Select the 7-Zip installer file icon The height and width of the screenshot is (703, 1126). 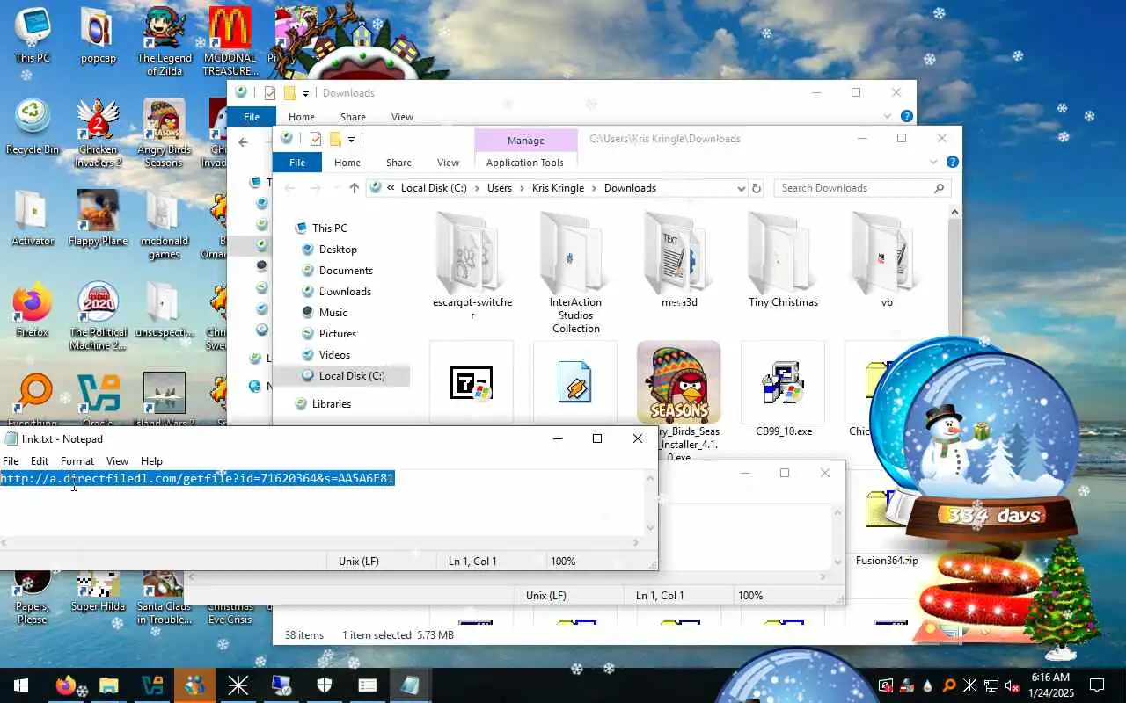coord(472,383)
